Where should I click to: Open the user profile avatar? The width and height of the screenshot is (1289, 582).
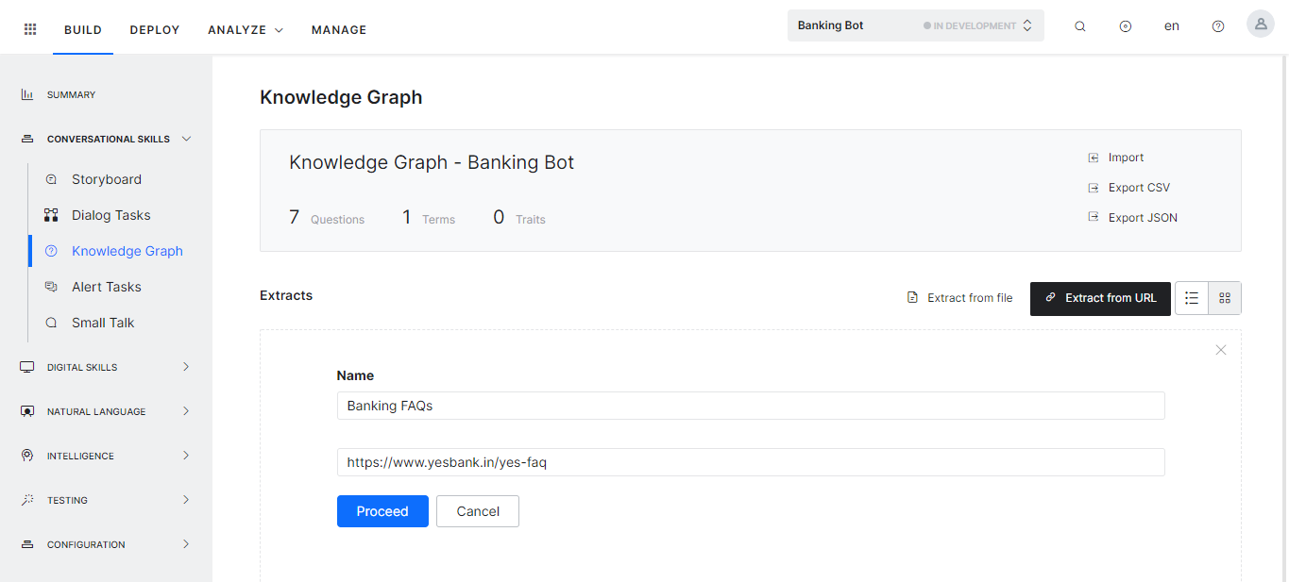tap(1260, 23)
